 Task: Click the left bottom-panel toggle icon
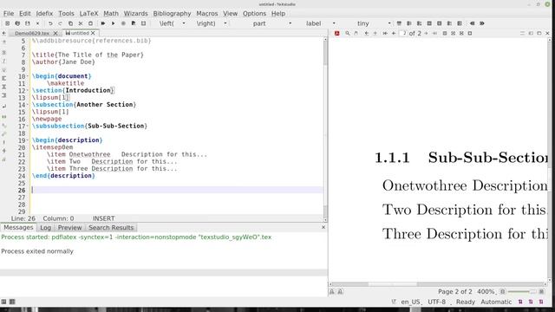3,302
